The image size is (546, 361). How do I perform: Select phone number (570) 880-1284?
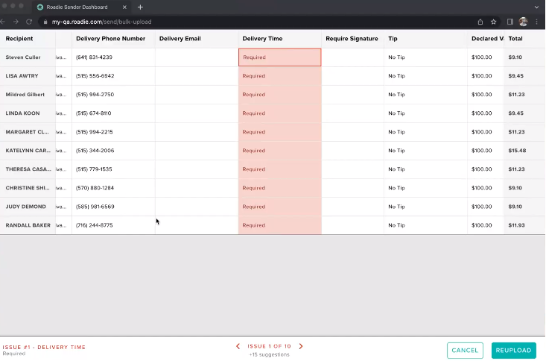[x=95, y=188]
